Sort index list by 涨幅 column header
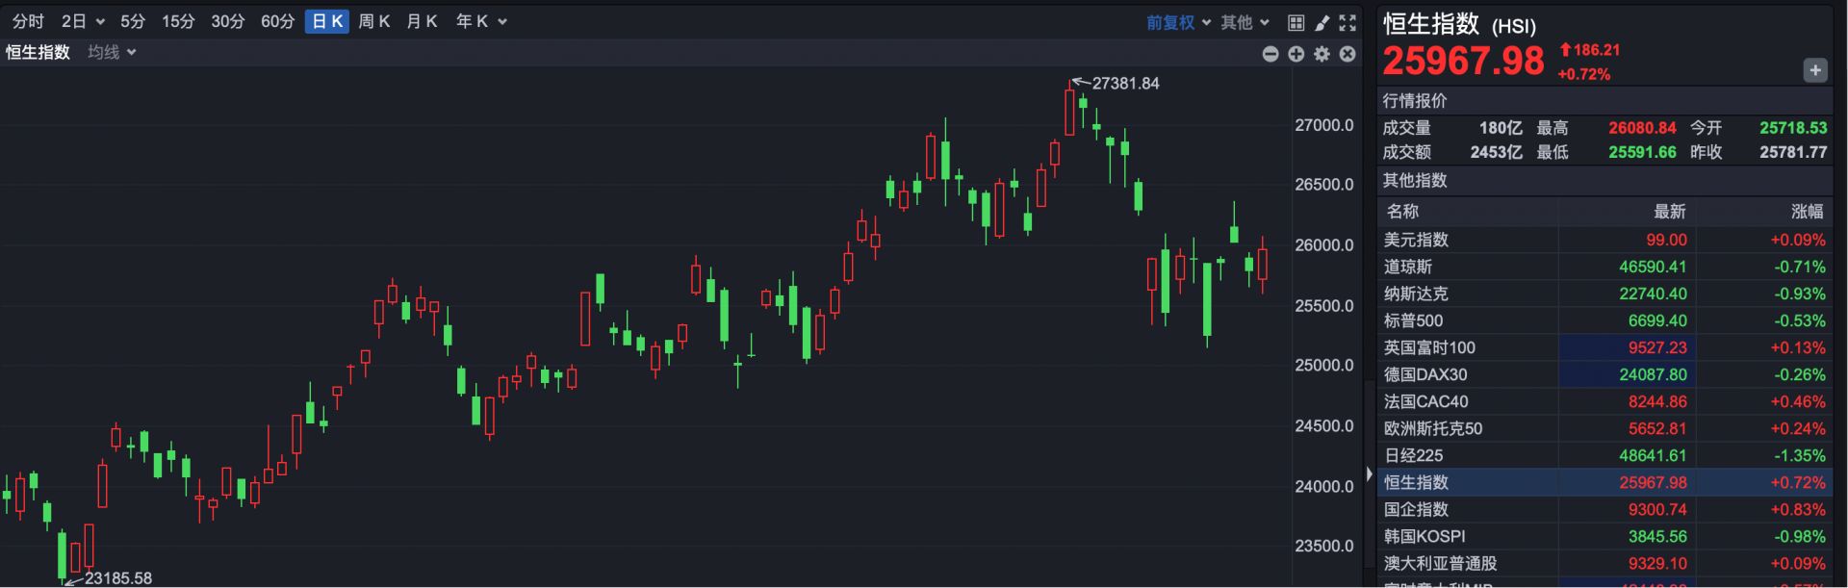Image resolution: width=1848 pixels, height=588 pixels. click(x=1806, y=212)
